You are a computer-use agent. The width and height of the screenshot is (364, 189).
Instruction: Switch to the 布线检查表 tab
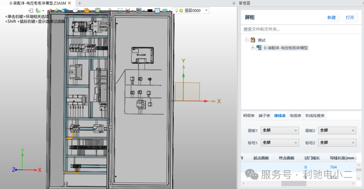pyautogui.click(x=315, y=116)
